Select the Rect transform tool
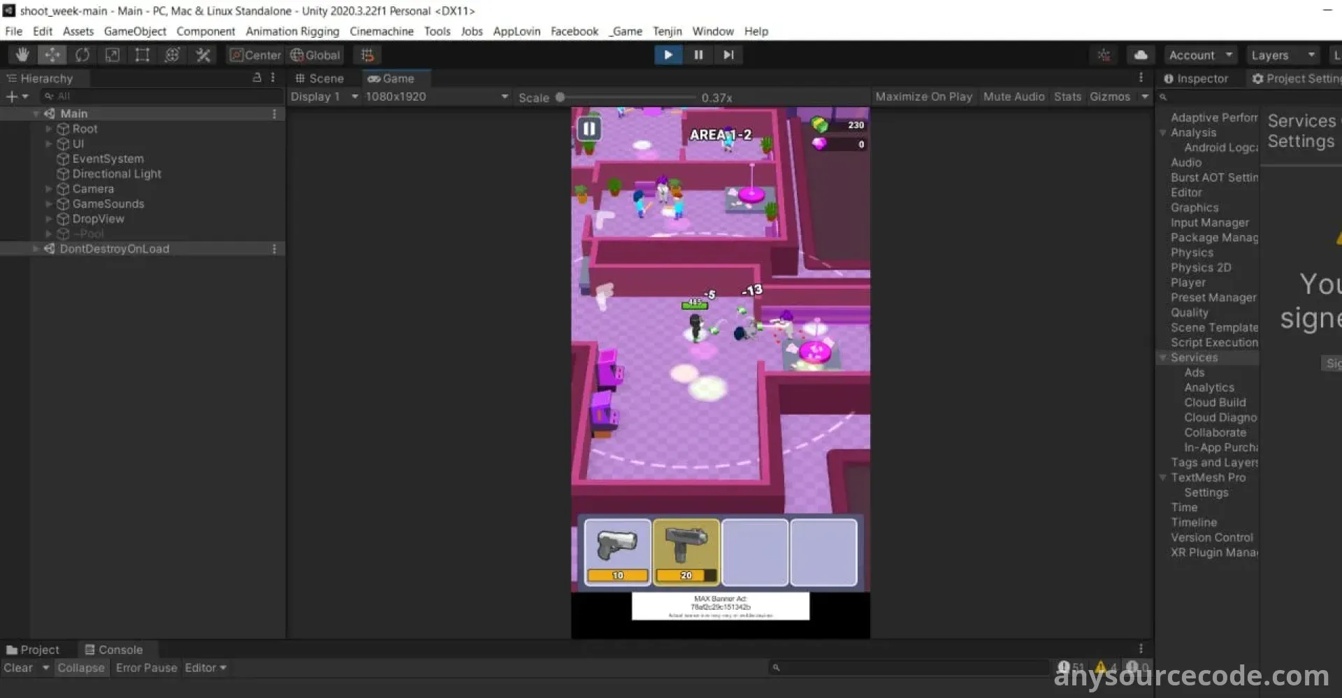Viewport: 1342px width, 698px height. (143, 55)
